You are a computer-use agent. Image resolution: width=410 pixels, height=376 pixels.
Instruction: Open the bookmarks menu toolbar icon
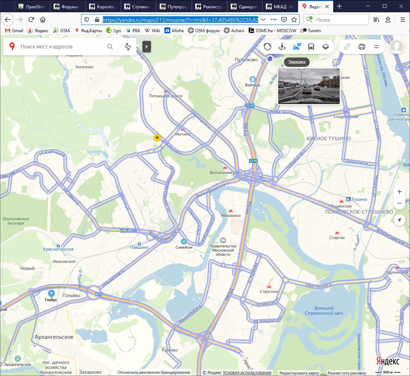(388, 20)
